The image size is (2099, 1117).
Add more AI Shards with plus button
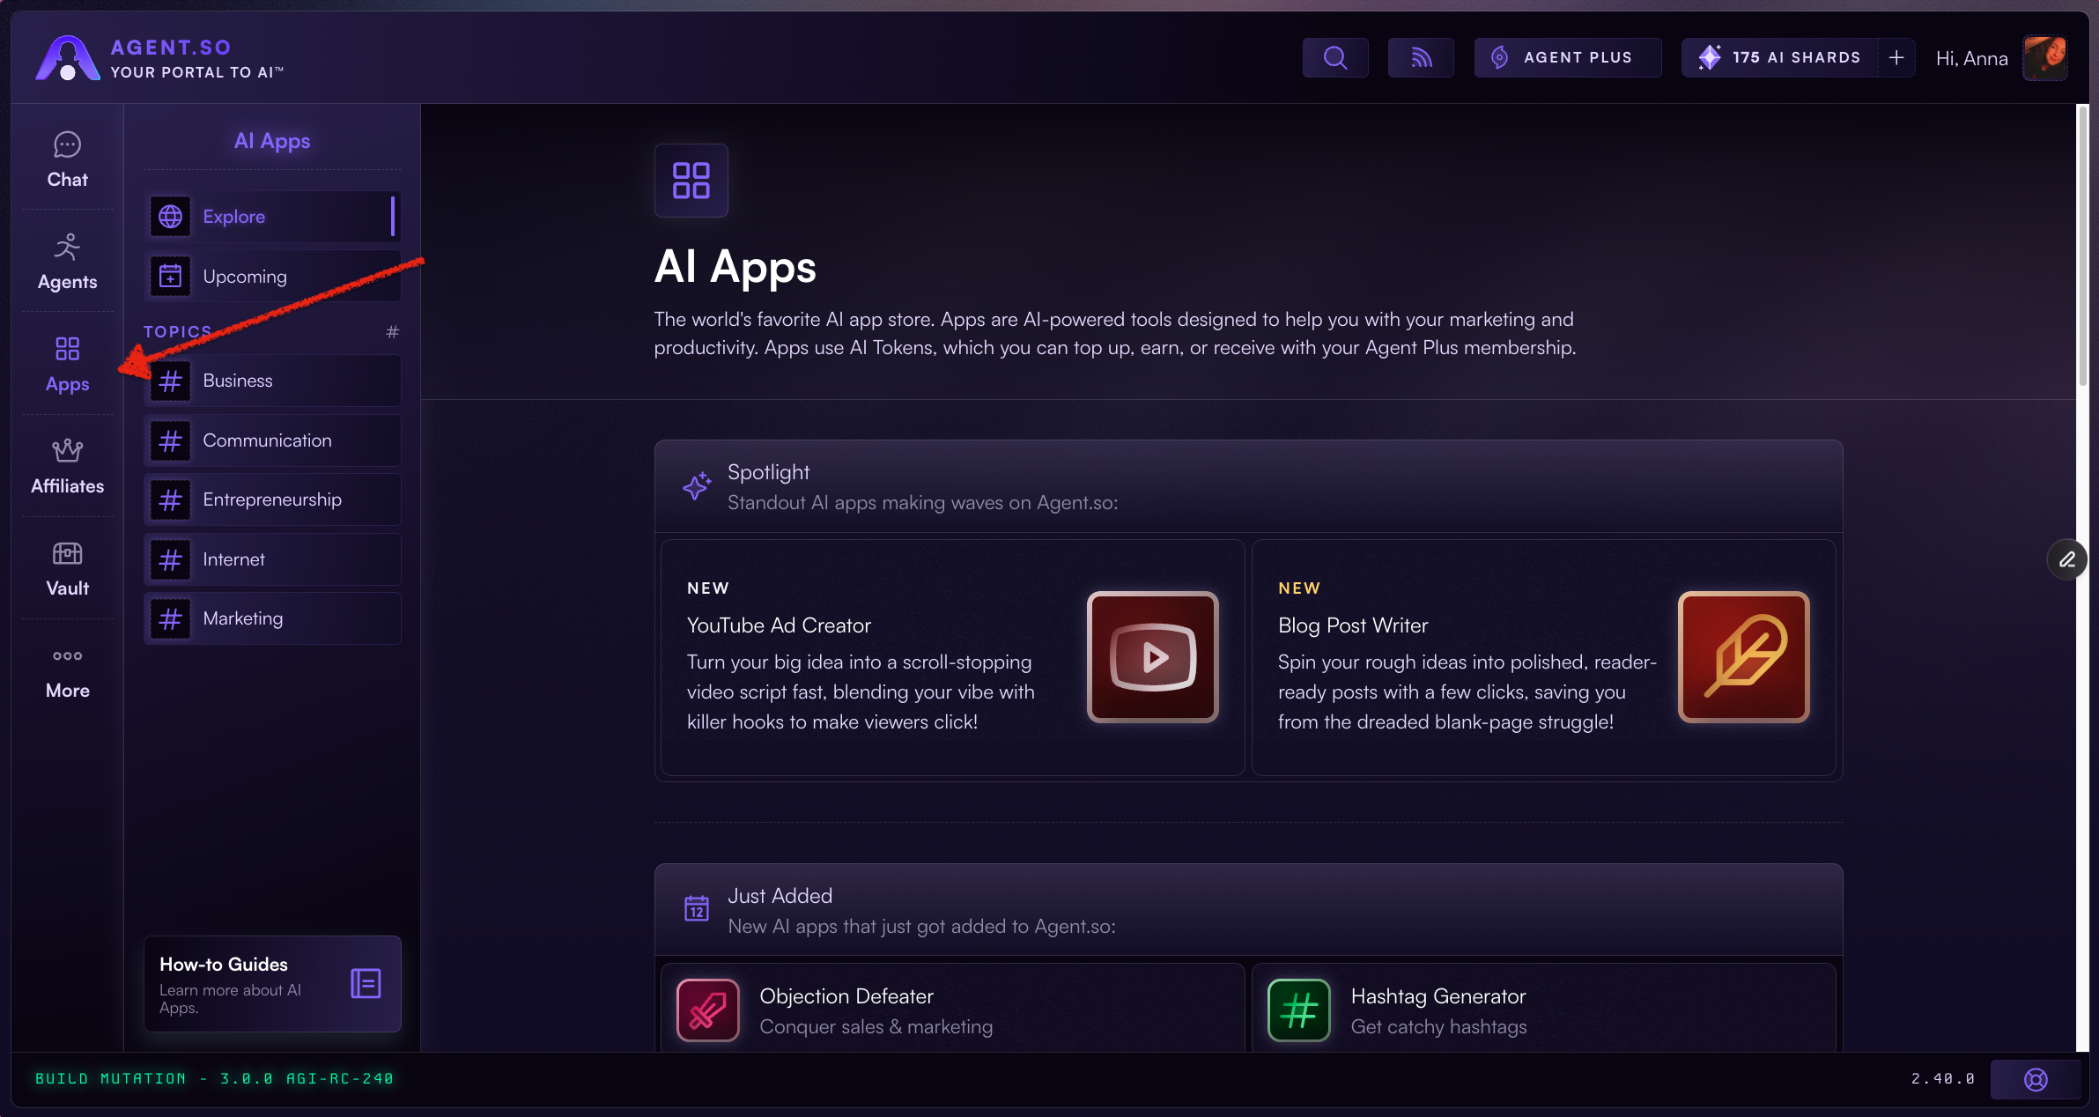click(x=1896, y=57)
